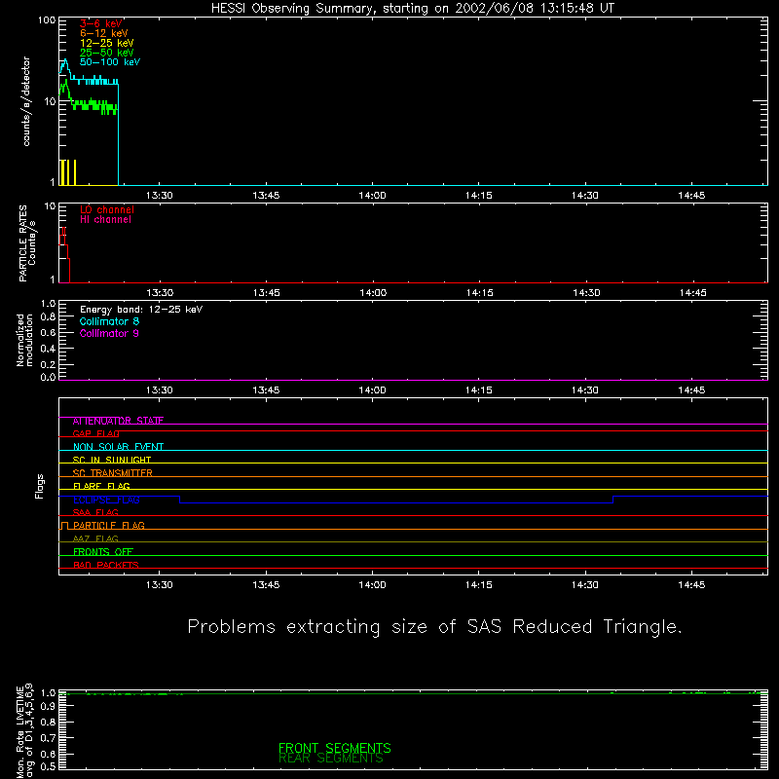Select the Collimator 8 legend label
The width and height of the screenshot is (779, 779).
(109, 321)
